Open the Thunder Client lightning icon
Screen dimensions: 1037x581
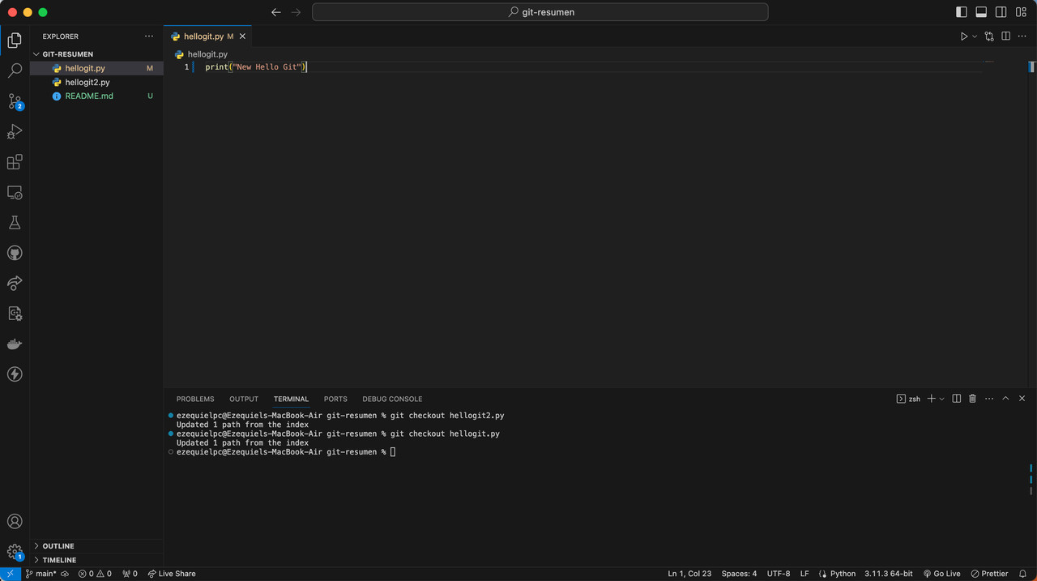click(x=15, y=374)
